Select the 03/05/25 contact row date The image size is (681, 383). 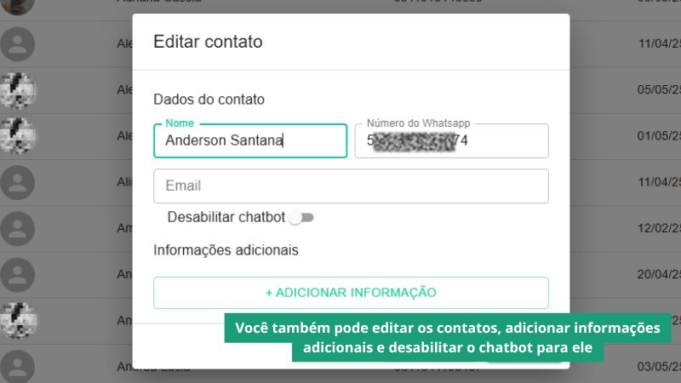point(659,367)
